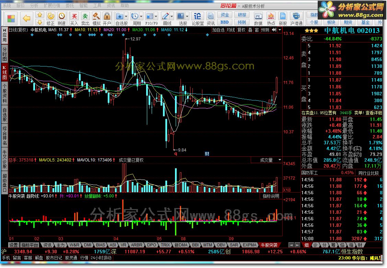Screen dimensions: 387x268
Task: Toggle the 窗 window layout option
Action: click(257, 30)
